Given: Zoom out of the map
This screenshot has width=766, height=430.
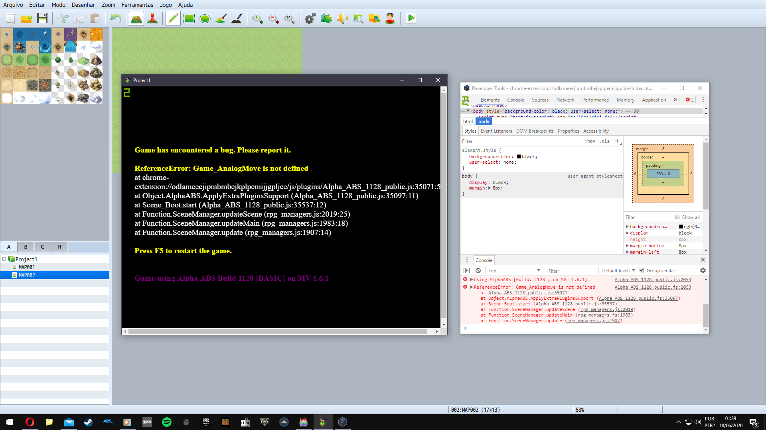Looking at the screenshot, I should coord(274,18).
